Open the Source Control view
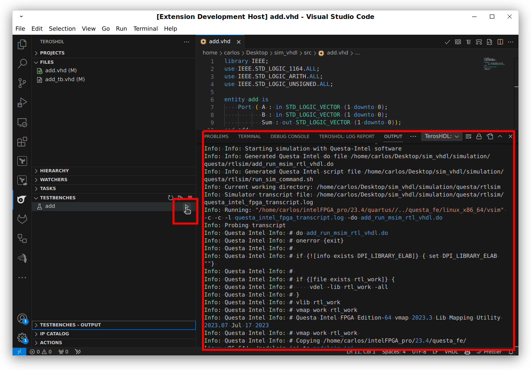 [22, 83]
